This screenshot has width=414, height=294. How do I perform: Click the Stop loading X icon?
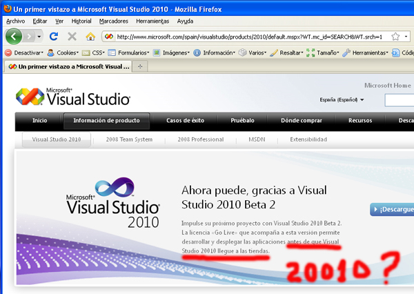[72, 36]
